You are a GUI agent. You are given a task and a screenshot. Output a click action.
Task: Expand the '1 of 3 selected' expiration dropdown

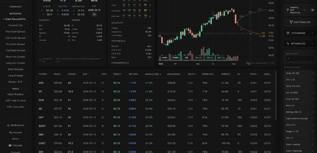(x=300, y=33)
